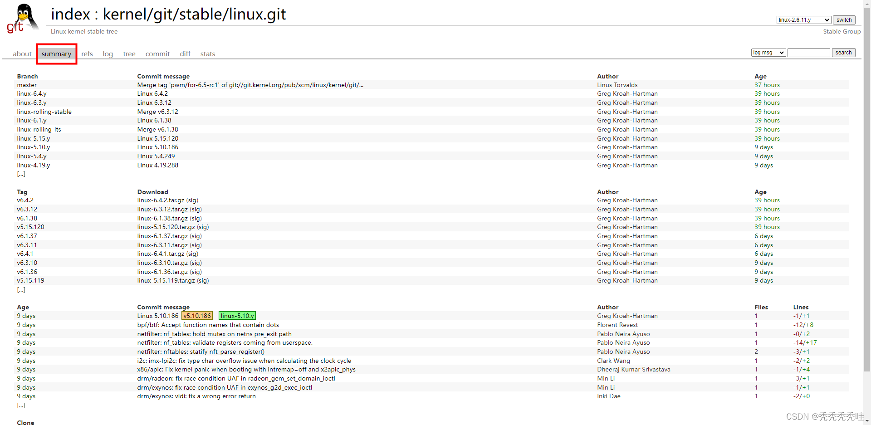This screenshot has height=425, width=871.
Task: Open the sig link for linux-6.4.2.tar.gz
Action: pyautogui.click(x=192, y=200)
